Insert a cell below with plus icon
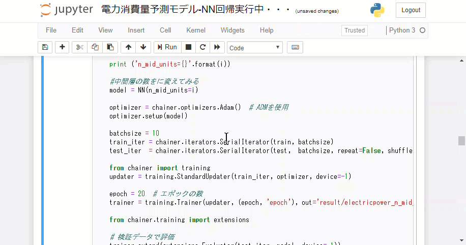The image size is (466, 245). 62,47
